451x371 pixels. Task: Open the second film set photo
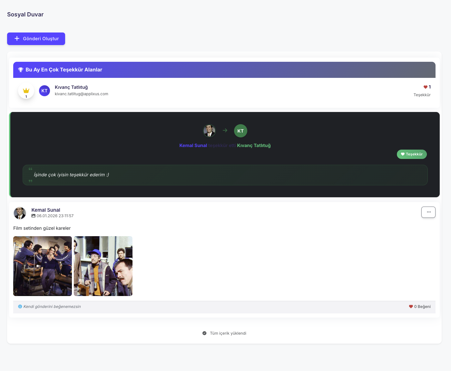103,266
